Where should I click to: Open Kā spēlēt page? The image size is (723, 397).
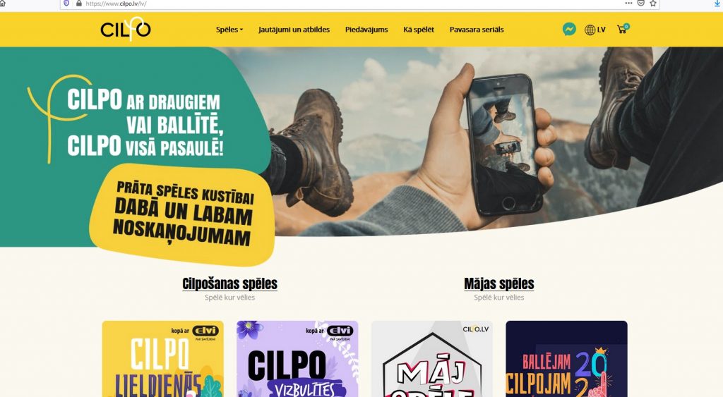pyautogui.click(x=419, y=30)
